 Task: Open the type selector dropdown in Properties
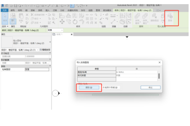pos(50,42)
